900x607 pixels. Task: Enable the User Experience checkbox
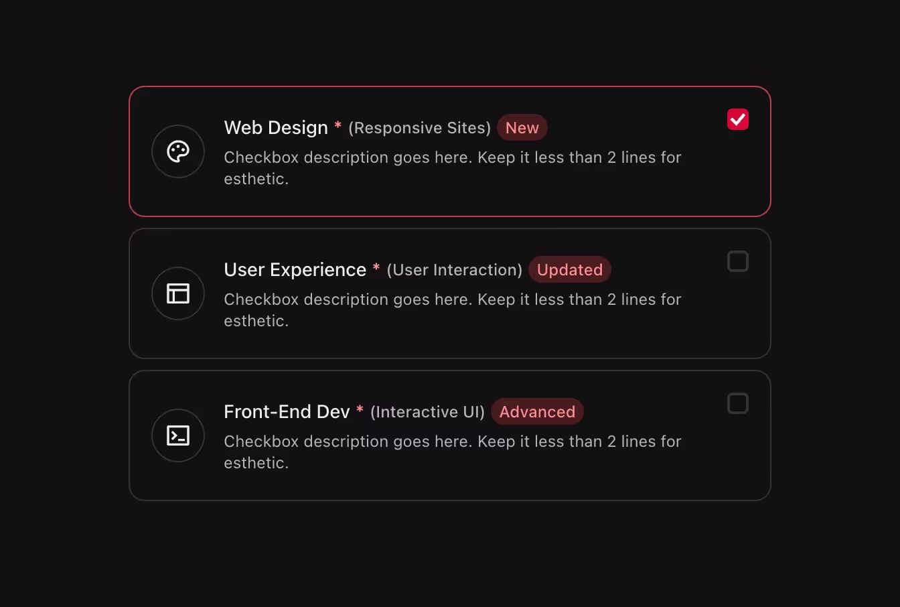point(738,261)
